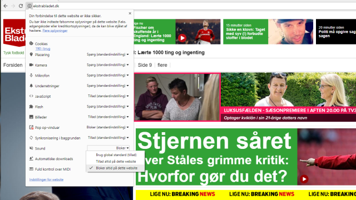Open the 'Flere oplysninger' link
This screenshot has width=356, height=200.
[55, 31]
